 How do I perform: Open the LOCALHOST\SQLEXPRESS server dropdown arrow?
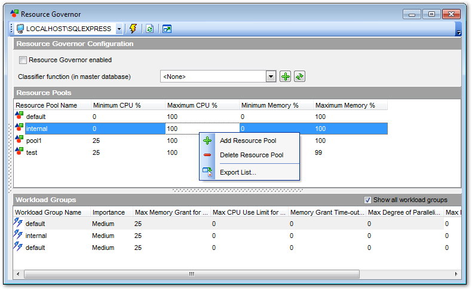[119, 29]
